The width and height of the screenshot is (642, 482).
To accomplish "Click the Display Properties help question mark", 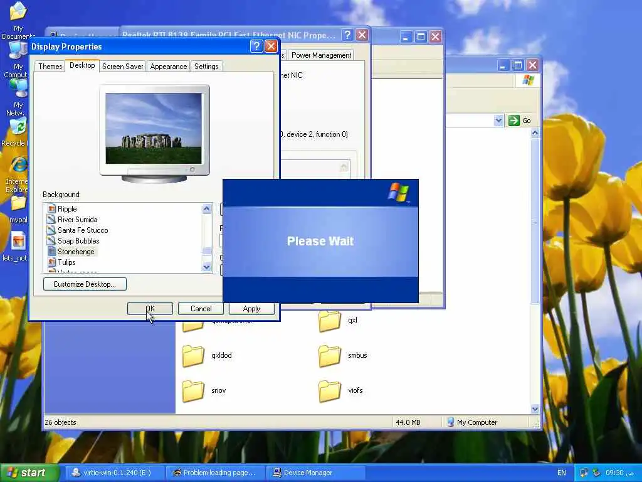I will (x=256, y=46).
